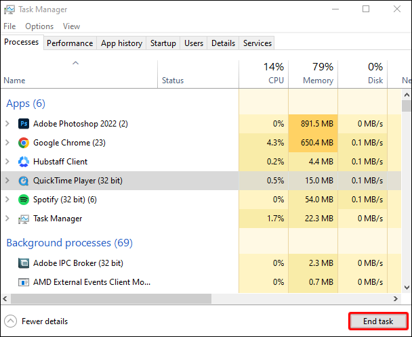412x337 pixels.
Task: Switch to the Performance tab
Action: (x=70, y=43)
